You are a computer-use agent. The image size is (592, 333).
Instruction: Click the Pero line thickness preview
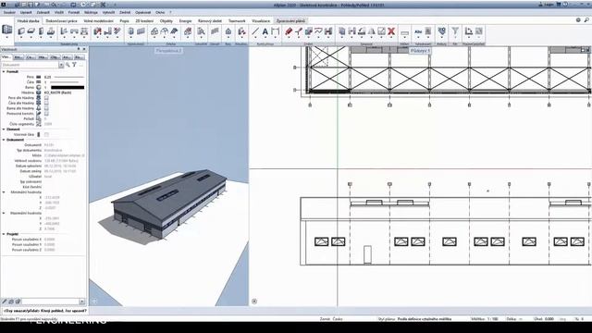(69, 77)
